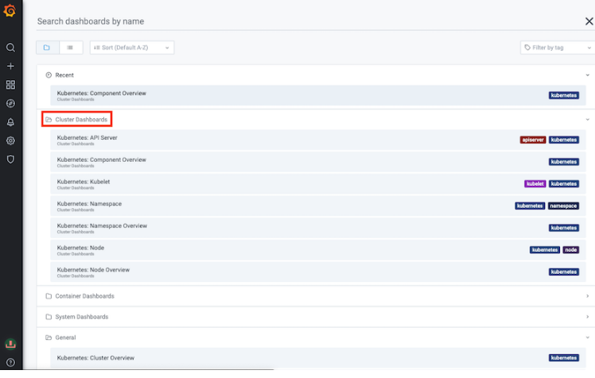Expand the System Dashboards folder chevron
Screen dimensions: 595x378
point(587,317)
